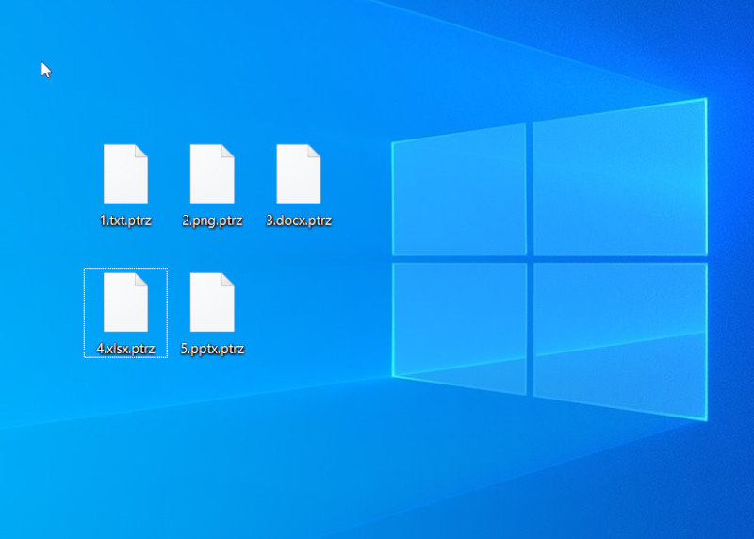The height and width of the screenshot is (539, 754).
Task: Click the bottom-left pane of Windows logo
Action: (459, 323)
